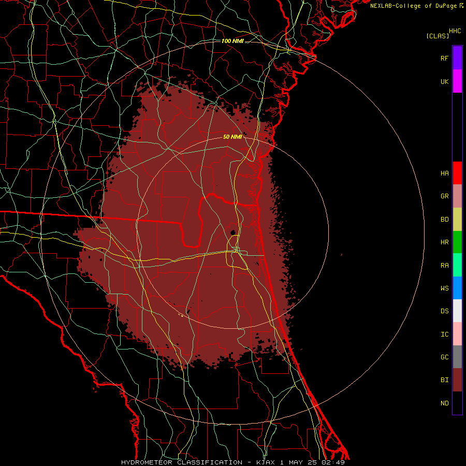Click the DS legend label
The image size is (466, 466).
point(444,311)
